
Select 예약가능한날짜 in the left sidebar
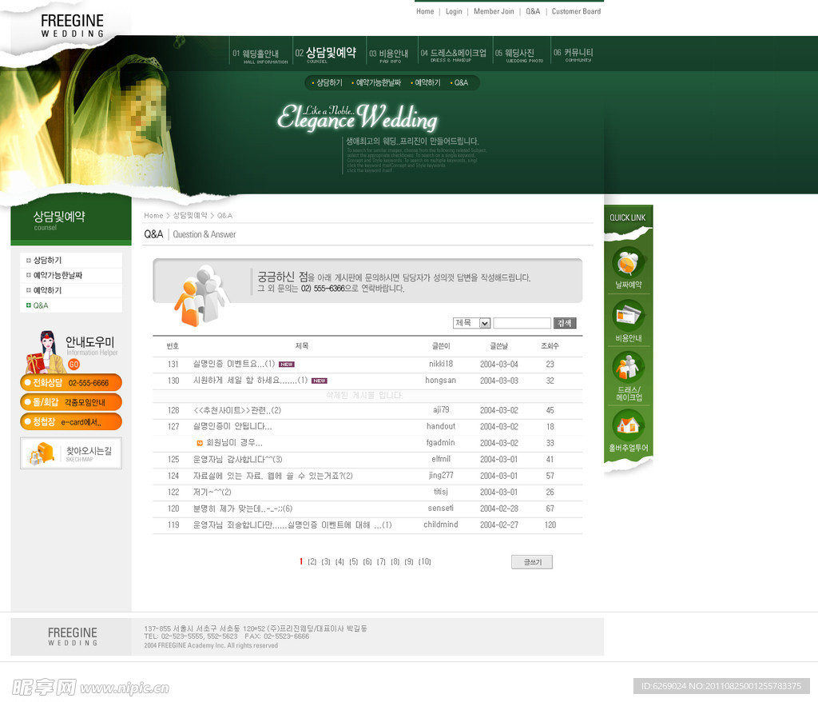click(x=58, y=275)
